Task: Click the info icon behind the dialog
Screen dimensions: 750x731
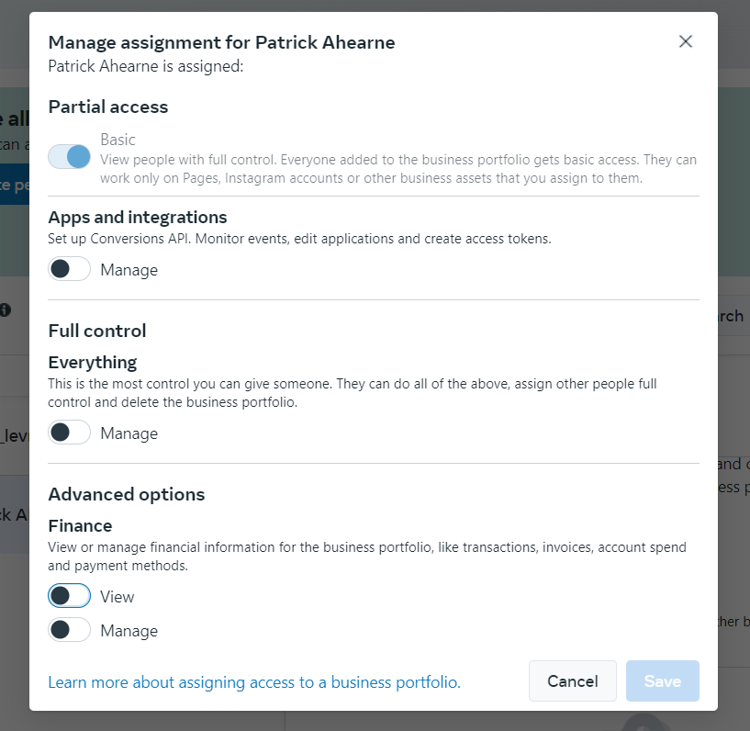Action: click(x=6, y=310)
